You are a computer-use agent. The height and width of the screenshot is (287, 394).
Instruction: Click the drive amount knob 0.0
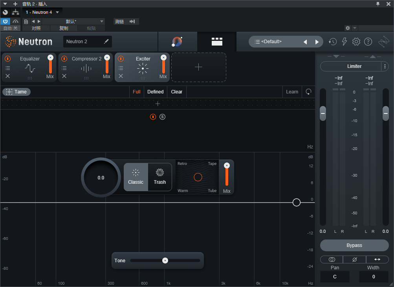pyautogui.click(x=101, y=177)
